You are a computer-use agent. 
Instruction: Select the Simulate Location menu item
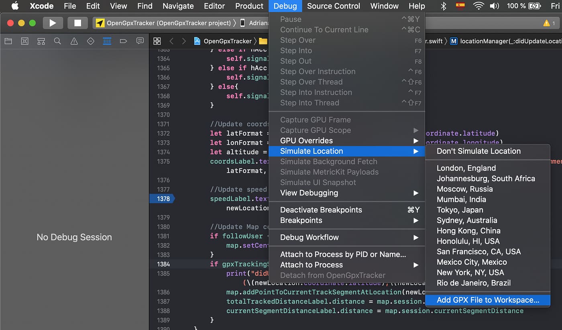pos(346,151)
